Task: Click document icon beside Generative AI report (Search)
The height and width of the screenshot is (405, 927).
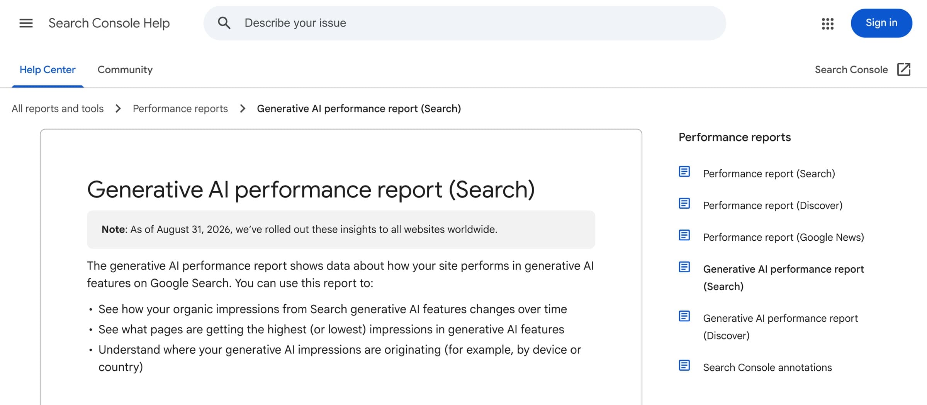Action: coord(684,267)
